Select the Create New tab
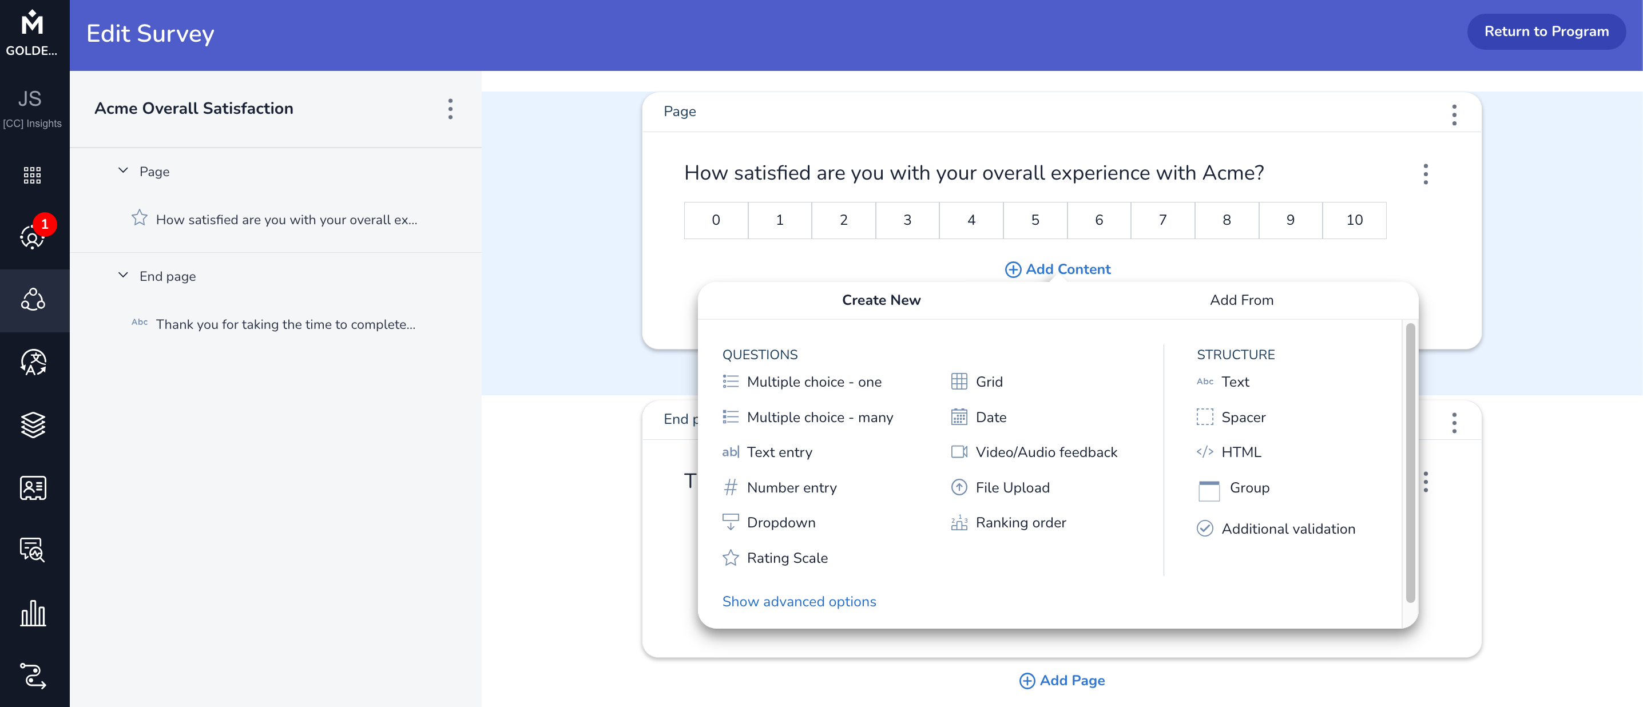 (x=881, y=300)
